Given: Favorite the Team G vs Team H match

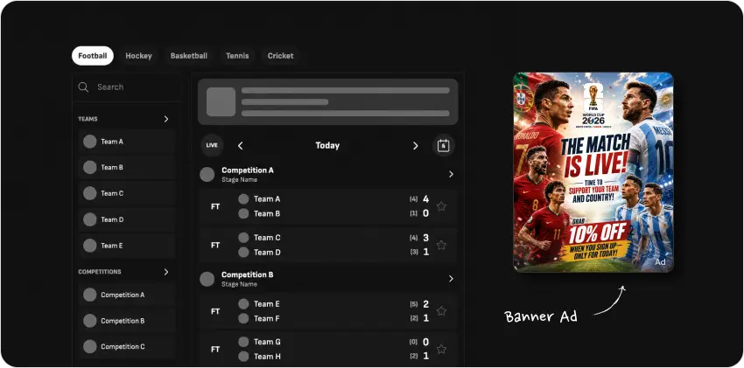Looking at the screenshot, I should 441,349.
